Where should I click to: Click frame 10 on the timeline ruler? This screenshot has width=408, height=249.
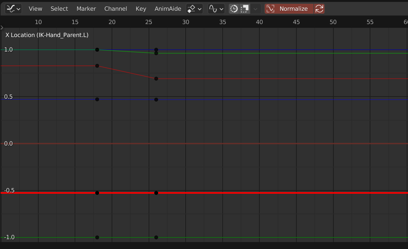click(38, 22)
